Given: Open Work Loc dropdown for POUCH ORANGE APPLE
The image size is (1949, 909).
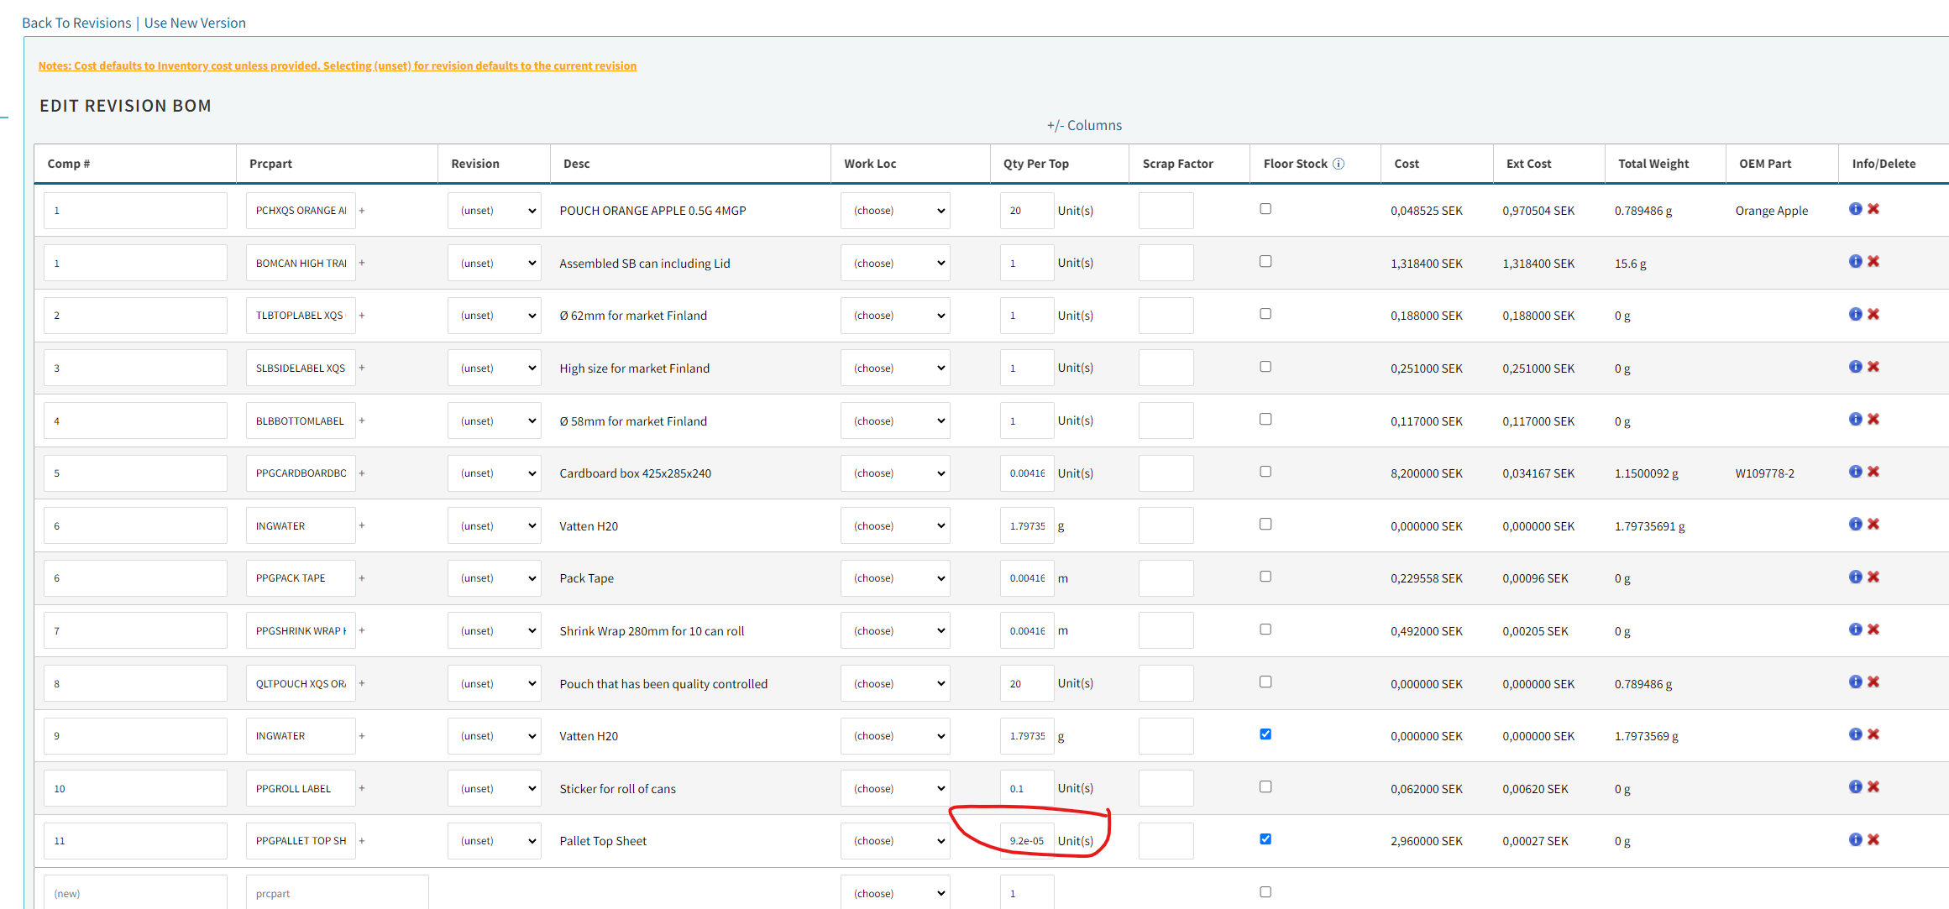Looking at the screenshot, I should (x=895, y=211).
